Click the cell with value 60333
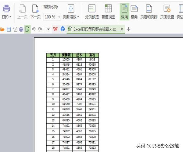 [x=92, y=120]
